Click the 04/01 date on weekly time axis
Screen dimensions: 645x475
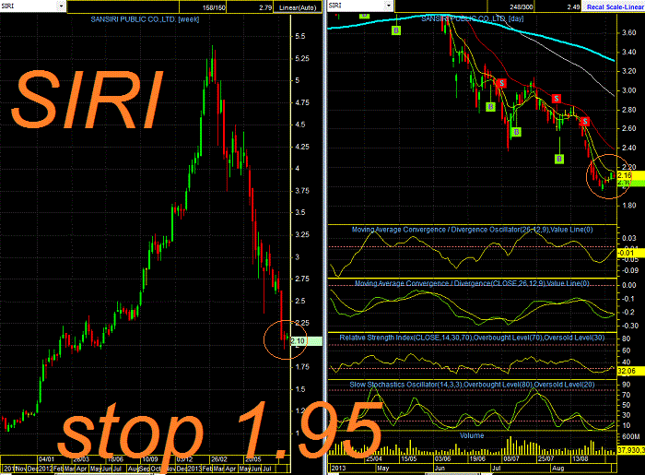coord(46,459)
